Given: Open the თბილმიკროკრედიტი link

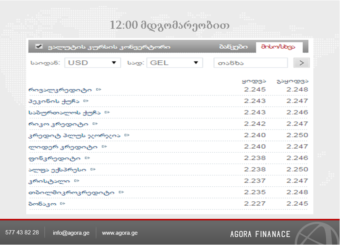Looking at the screenshot, I should tap(71, 192).
